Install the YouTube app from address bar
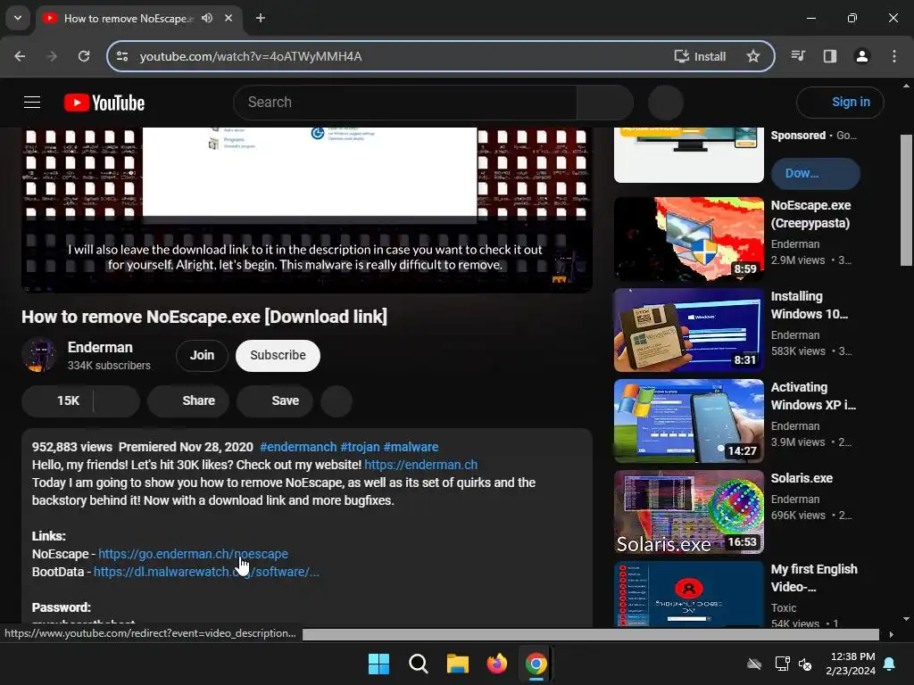 pos(700,56)
